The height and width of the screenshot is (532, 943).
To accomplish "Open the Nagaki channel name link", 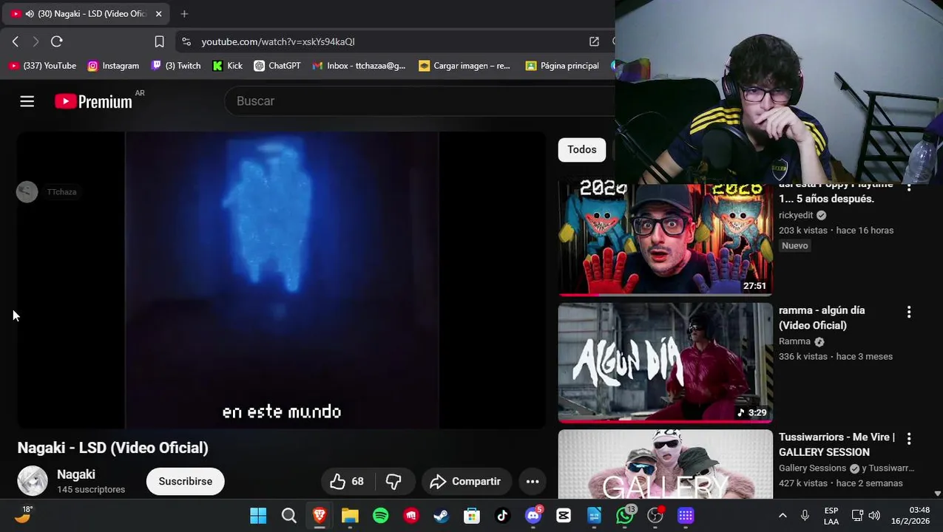I will pyautogui.click(x=76, y=474).
